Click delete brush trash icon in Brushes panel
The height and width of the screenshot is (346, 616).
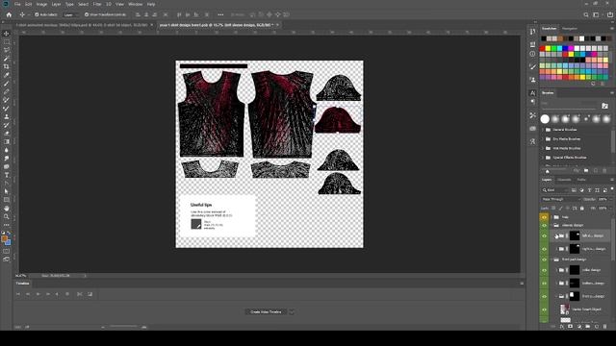(604, 171)
